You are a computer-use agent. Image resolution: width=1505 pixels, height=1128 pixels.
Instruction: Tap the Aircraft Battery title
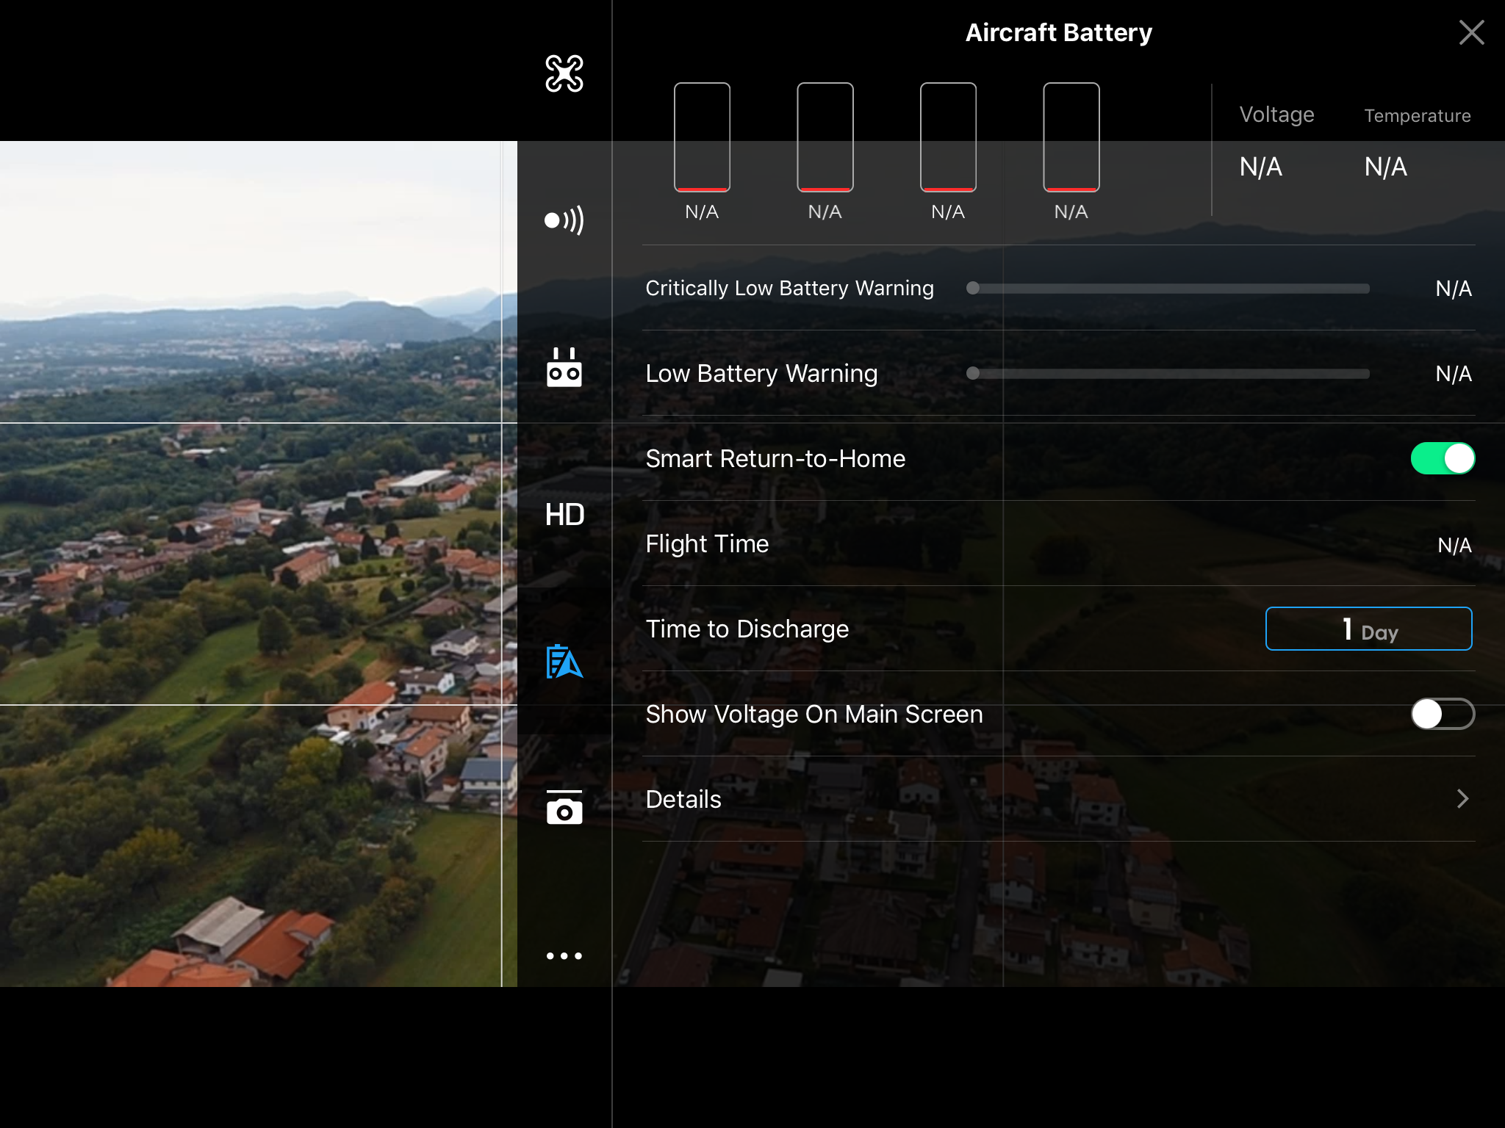pos(1058,32)
